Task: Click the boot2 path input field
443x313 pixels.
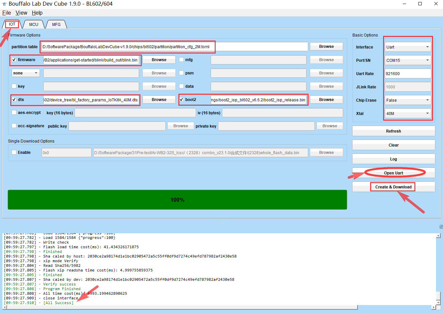Action: point(259,100)
